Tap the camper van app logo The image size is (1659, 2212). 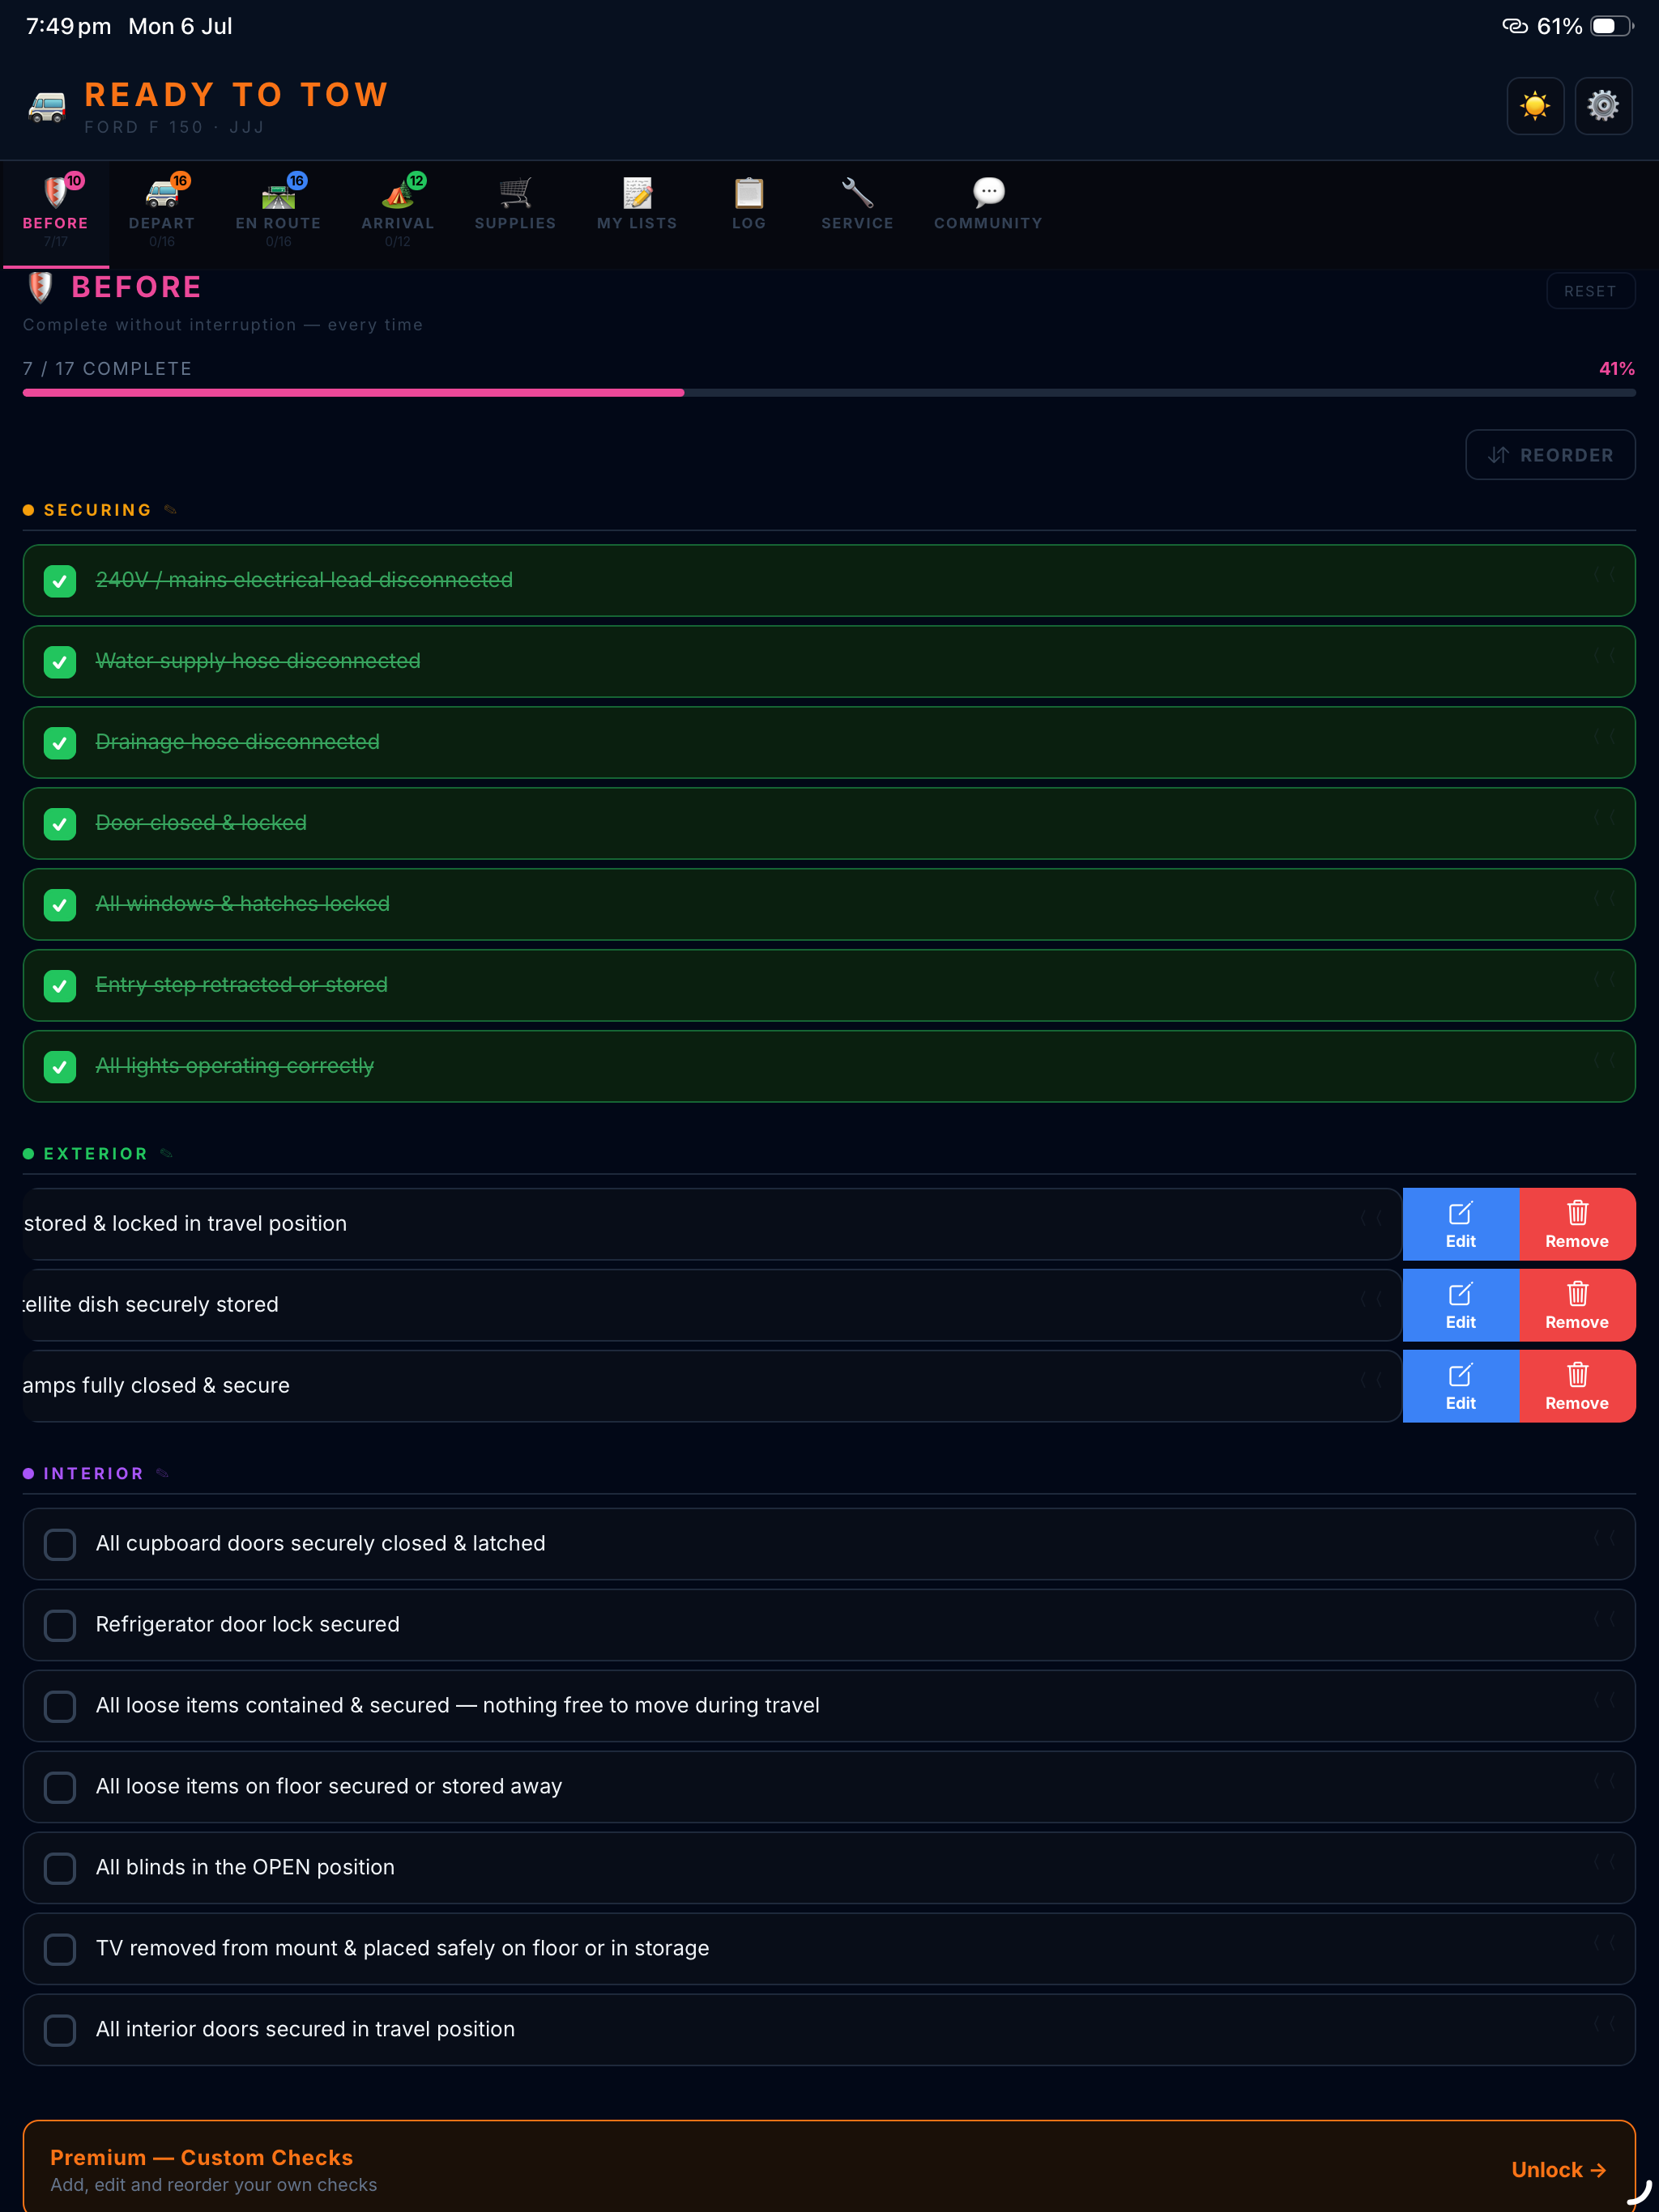[47, 106]
